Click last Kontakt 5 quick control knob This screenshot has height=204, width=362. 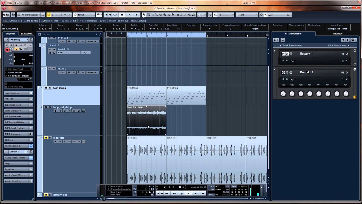346,94
